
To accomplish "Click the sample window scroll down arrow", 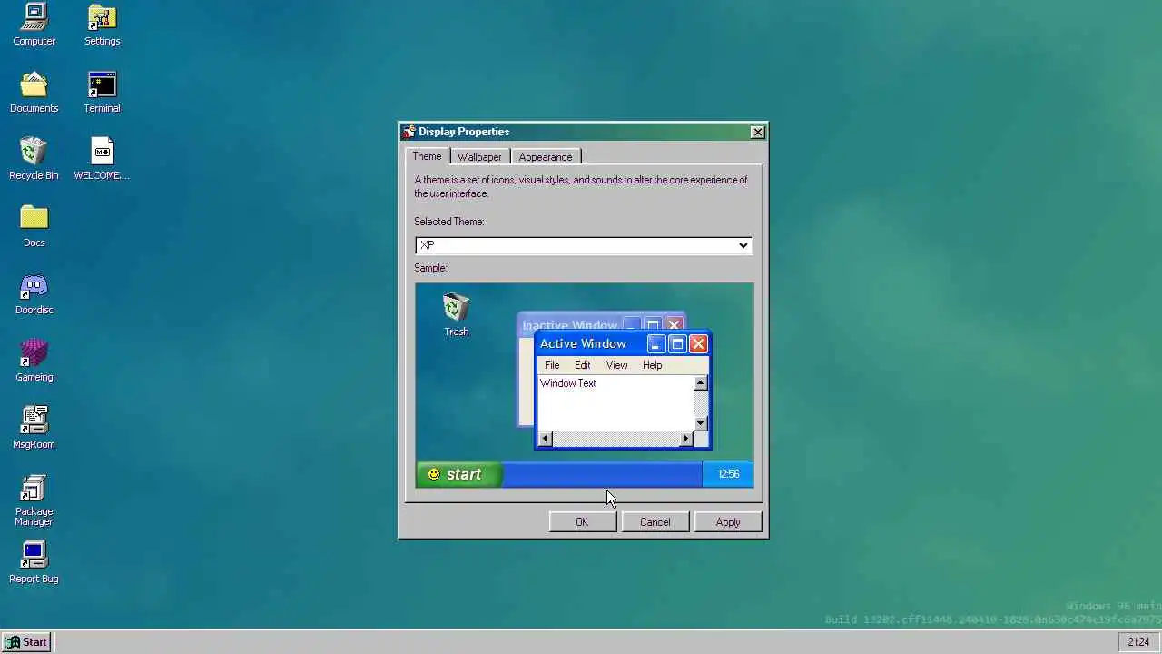I will click(700, 423).
